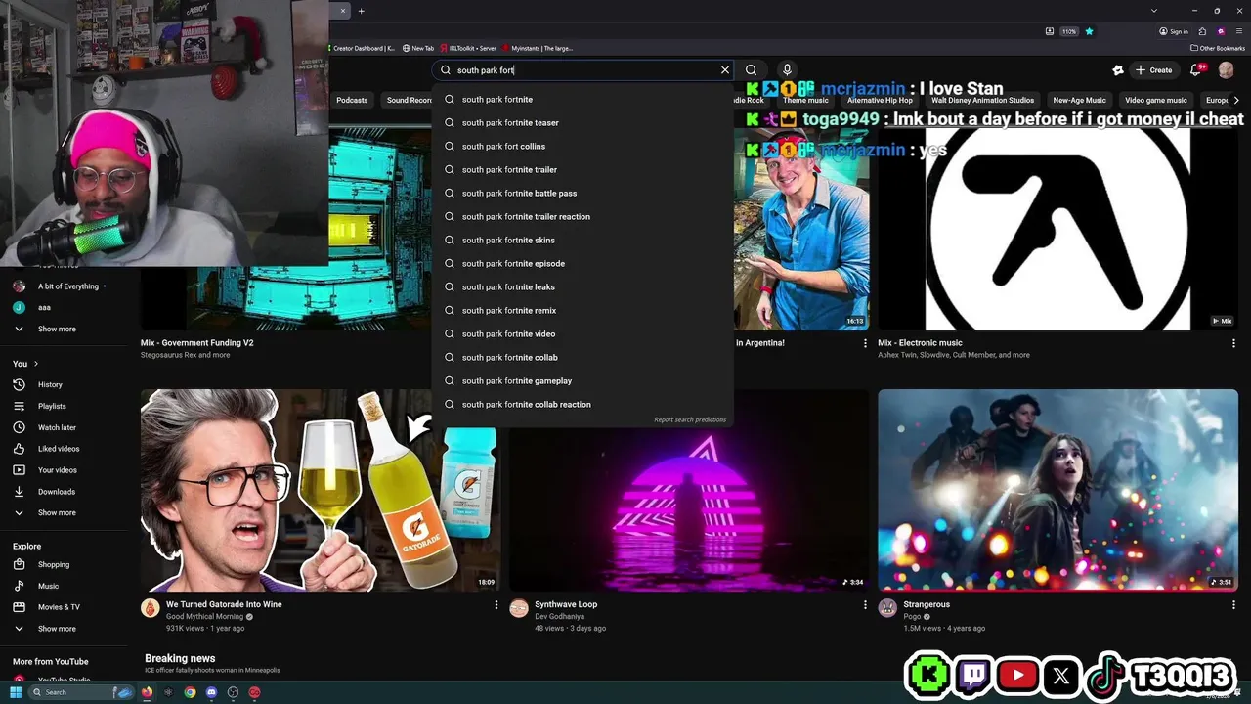
Task: Open the account avatar menu on YouTube
Action: (x=1227, y=70)
